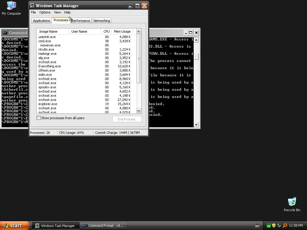Open My Computer desktop icon
Viewport: 307px width, 230px height.
tap(11, 8)
